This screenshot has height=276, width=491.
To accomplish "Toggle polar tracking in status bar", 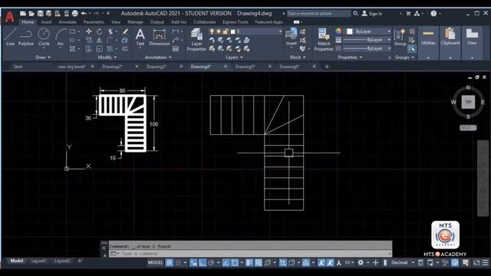I will (x=211, y=262).
